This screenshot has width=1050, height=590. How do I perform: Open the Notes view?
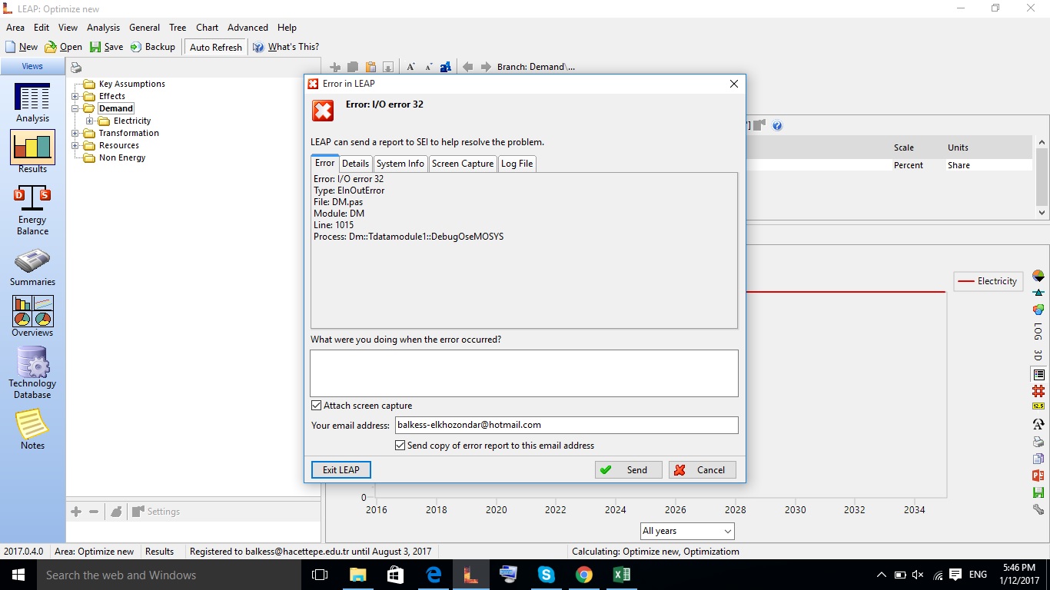pyautogui.click(x=32, y=429)
